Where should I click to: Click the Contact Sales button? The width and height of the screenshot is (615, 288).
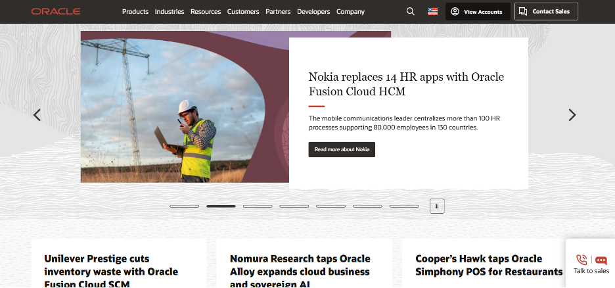pyautogui.click(x=546, y=11)
